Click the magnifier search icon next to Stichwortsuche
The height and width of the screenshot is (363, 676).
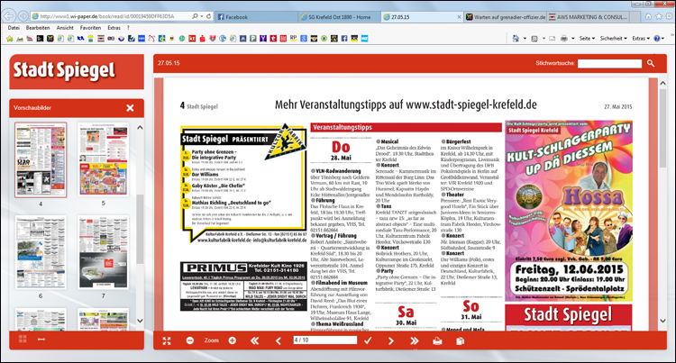pyautogui.click(x=651, y=63)
